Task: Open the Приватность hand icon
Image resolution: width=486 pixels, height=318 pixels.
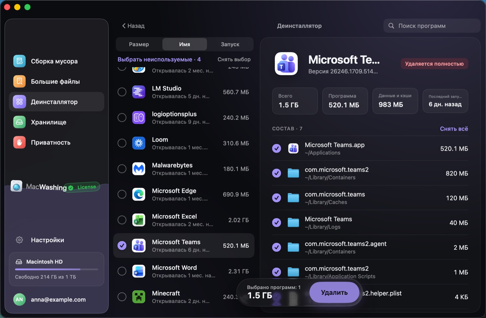Action: (19, 142)
